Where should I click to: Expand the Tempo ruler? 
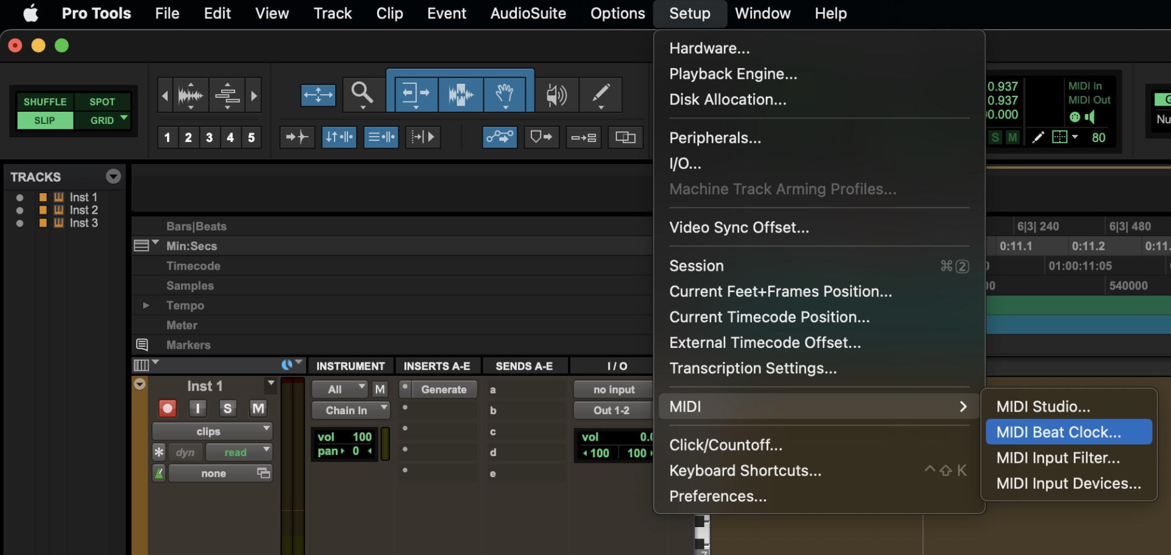[x=146, y=305]
